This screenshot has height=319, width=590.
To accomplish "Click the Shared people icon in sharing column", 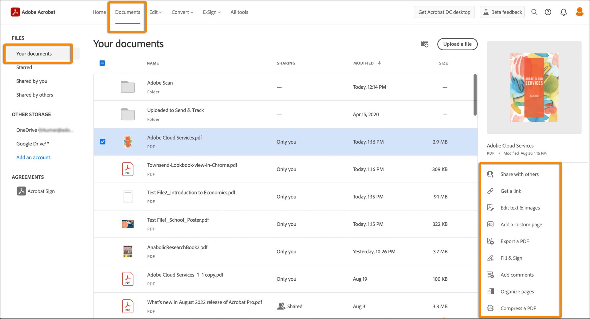I will click(x=281, y=306).
